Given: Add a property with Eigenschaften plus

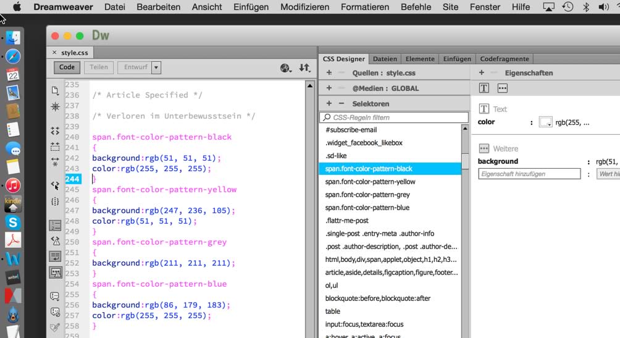Looking at the screenshot, I should point(482,73).
